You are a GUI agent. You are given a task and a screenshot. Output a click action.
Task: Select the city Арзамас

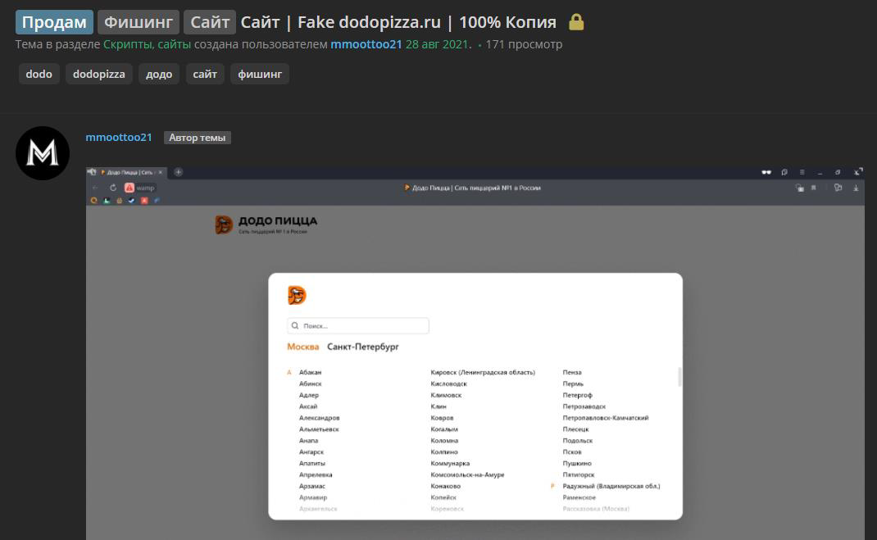(312, 487)
